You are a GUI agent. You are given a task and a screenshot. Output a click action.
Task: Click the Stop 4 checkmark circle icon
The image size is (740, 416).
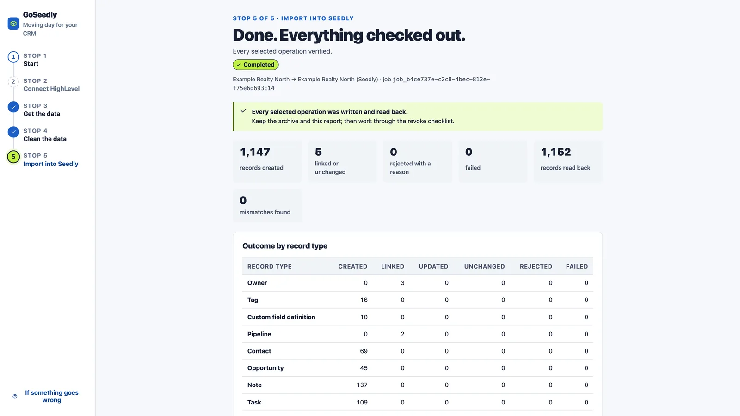coord(13,132)
